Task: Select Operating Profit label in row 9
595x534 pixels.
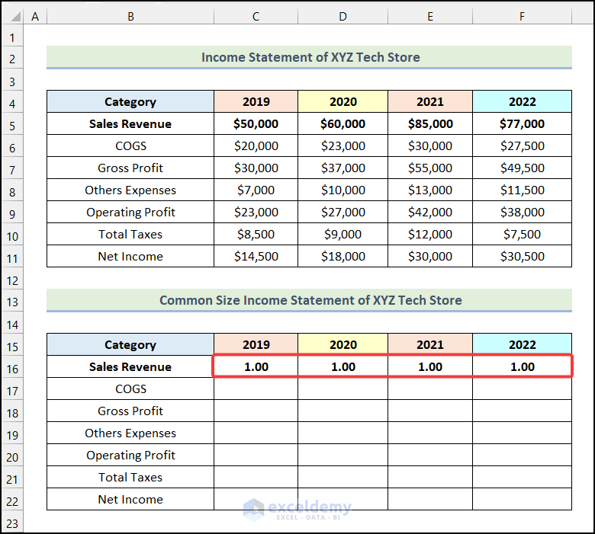Action: point(130,212)
